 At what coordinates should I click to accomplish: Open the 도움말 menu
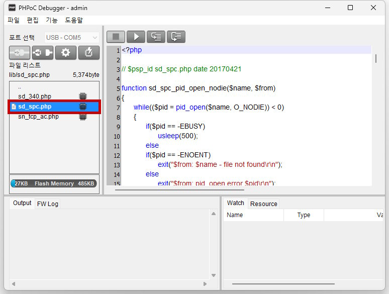point(74,20)
